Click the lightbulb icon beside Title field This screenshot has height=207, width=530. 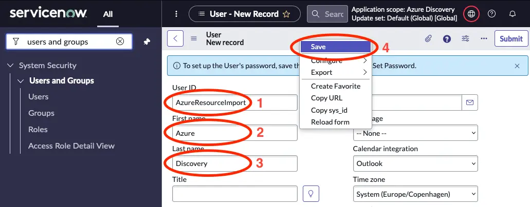310,194
